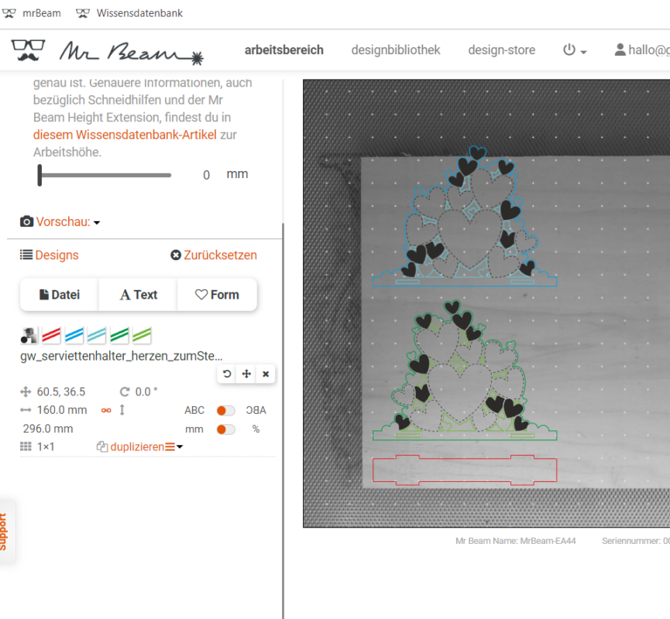670x619 pixels.
Task: Click the Datei button
Action: coord(59,295)
